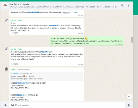Click resi number 50228260351 link
Viewport: 138px width, 108px height.
pos(22,95)
